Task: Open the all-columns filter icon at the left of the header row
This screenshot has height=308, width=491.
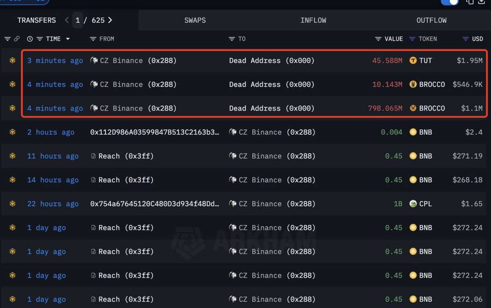Action: [7, 39]
